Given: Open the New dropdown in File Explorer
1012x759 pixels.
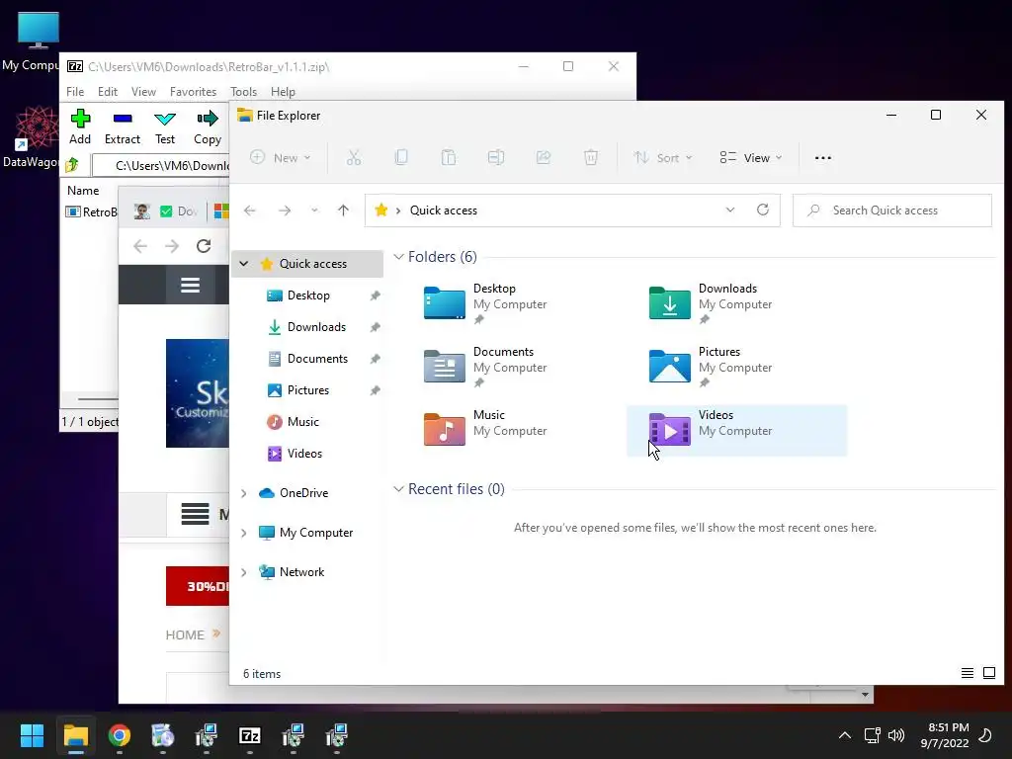Looking at the screenshot, I should (x=281, y=157).
